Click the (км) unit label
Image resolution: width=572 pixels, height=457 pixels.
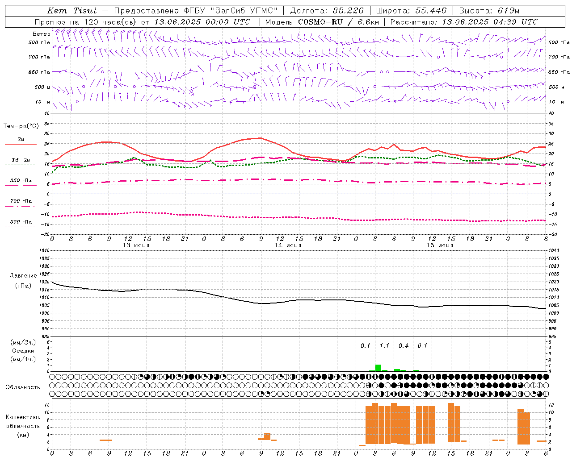(23, 435)
